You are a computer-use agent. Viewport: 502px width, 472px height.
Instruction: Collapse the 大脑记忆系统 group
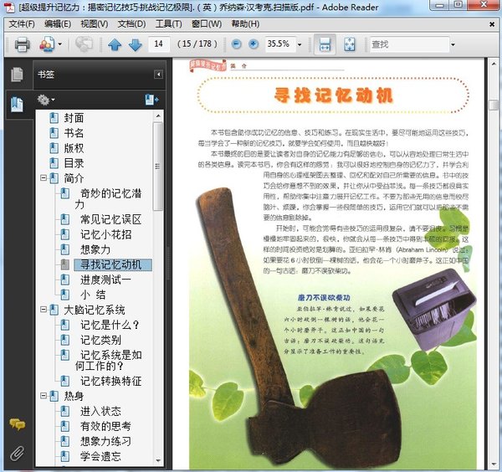tap(44, 310)
